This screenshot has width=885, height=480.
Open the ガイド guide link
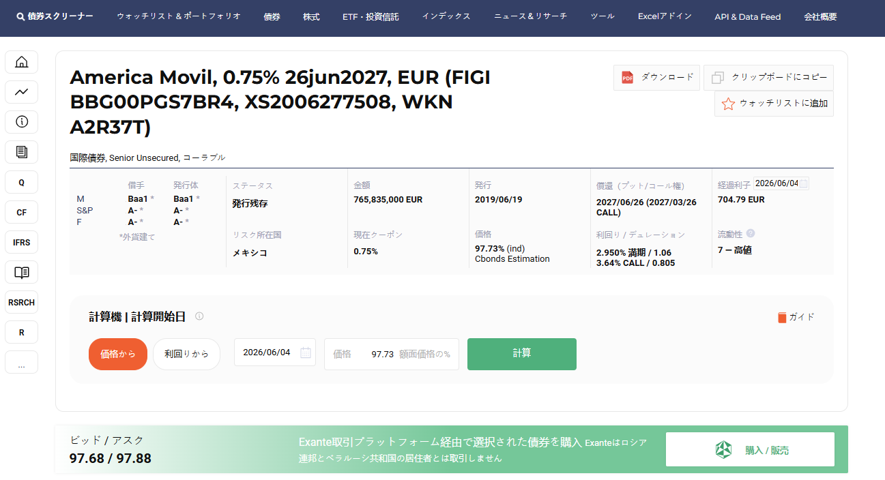pos(796,317)
